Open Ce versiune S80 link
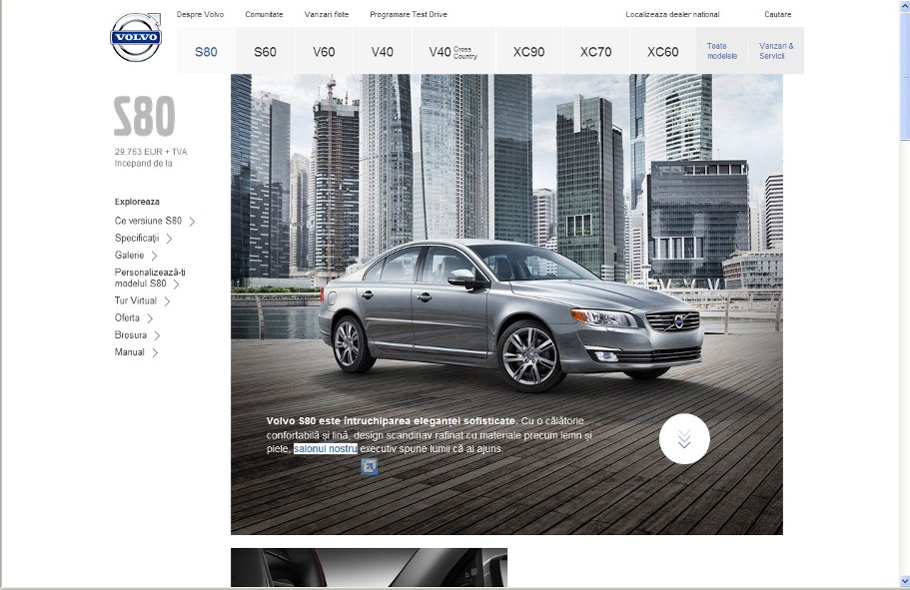Image resolution: width=910 pixels, height=590 pixels. click(148, 221)
